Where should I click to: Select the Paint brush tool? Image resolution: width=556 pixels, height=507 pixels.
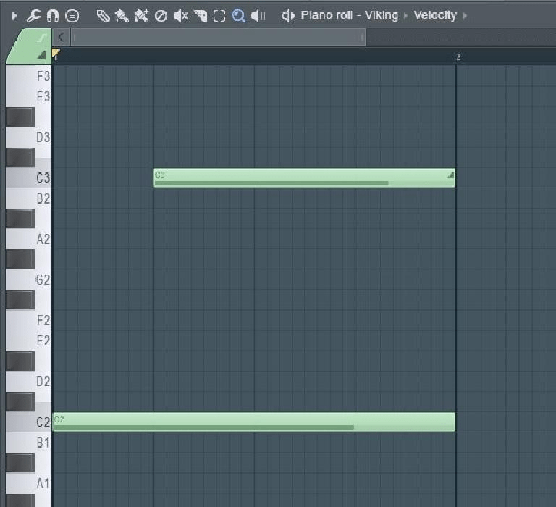(122, 16)
